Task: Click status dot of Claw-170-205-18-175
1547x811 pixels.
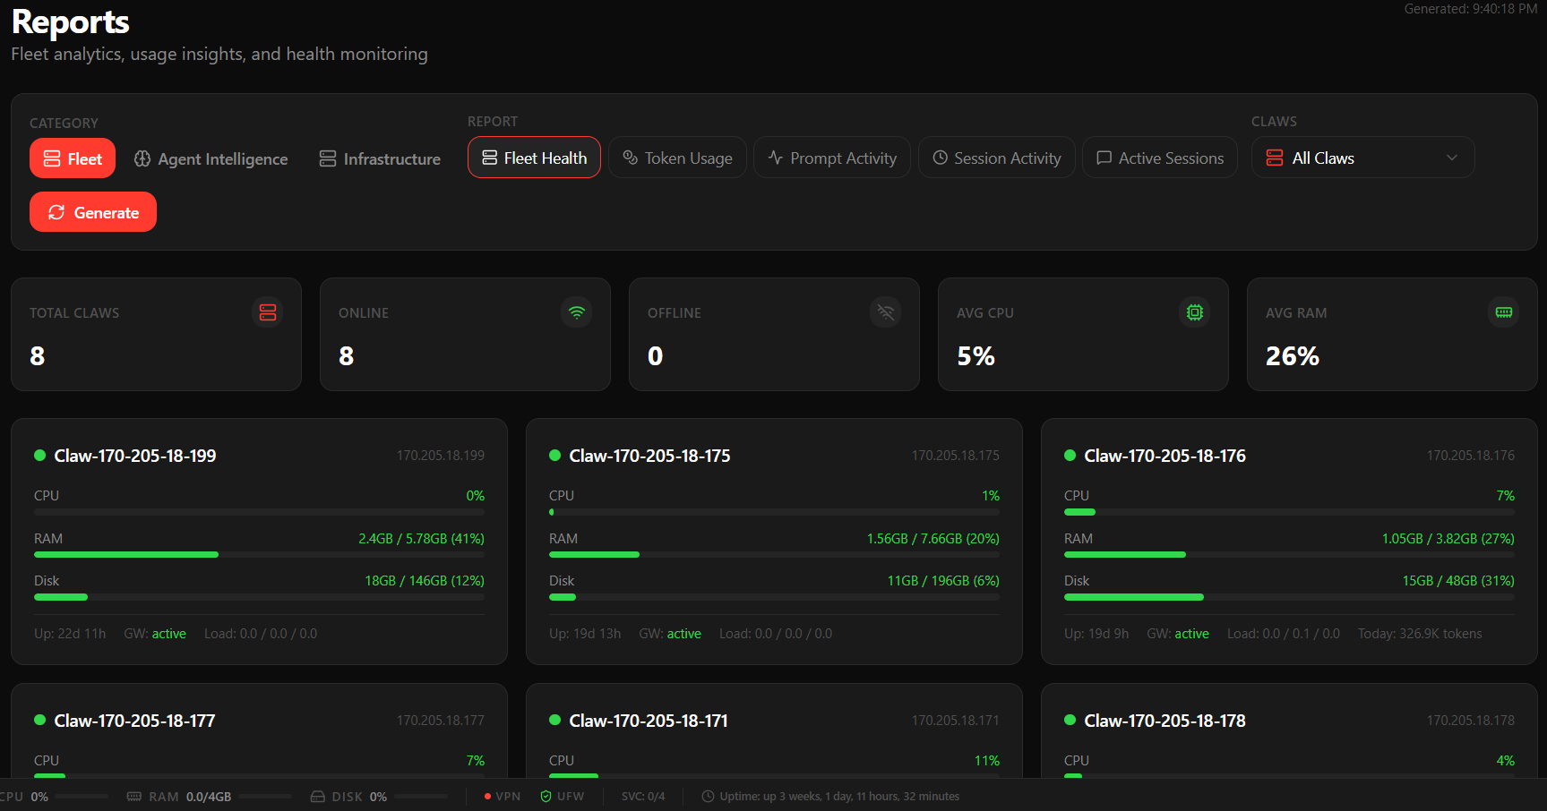Action: click(554, 456)
